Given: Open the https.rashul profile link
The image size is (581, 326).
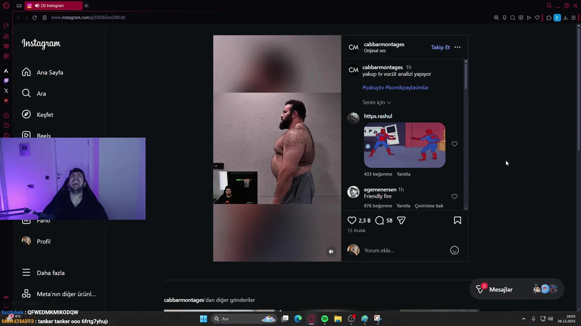Looking at the screenshot, I should point(378,116).
